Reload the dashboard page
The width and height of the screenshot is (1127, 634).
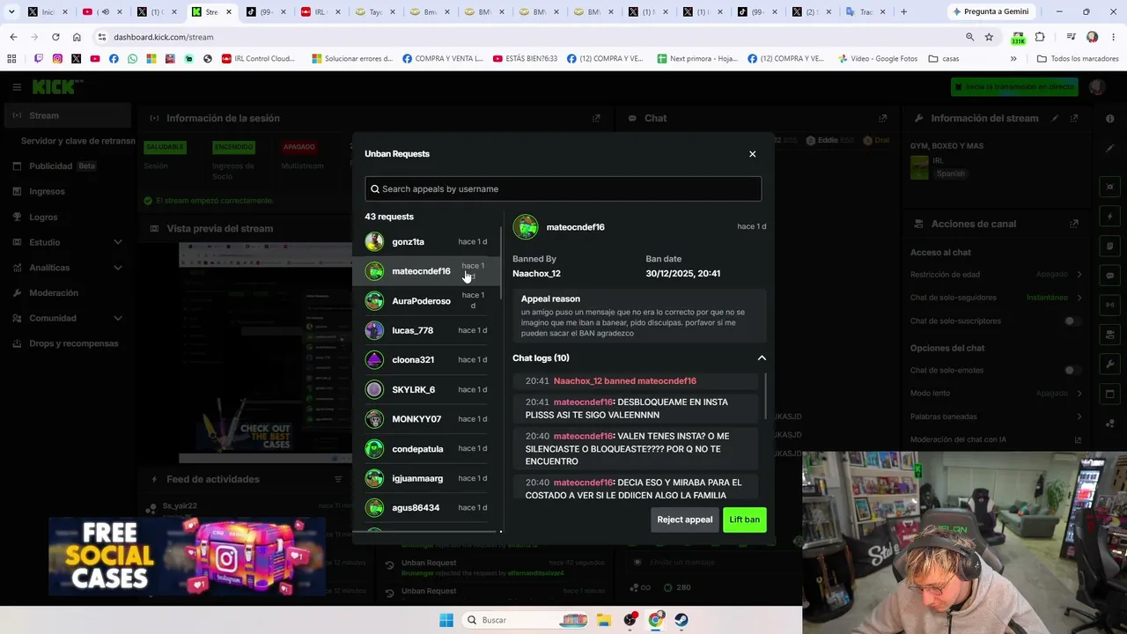click(55, 37)
